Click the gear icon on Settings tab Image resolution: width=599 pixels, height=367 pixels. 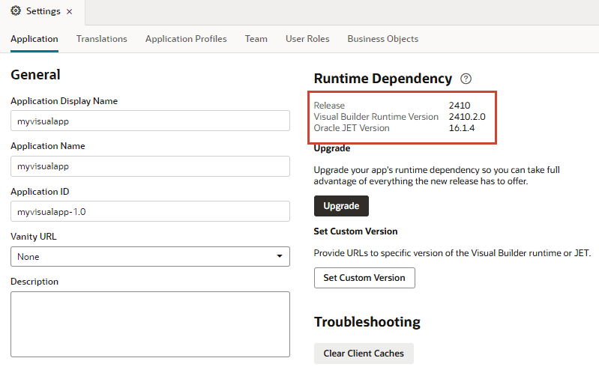pos(16,12)
